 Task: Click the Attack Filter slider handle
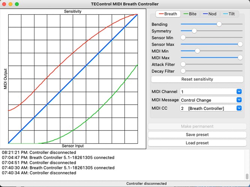[x=183, y=64]
